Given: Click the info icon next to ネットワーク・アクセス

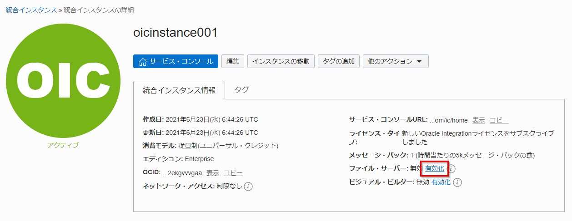Looking at the screenshot, I should point(248,187).
